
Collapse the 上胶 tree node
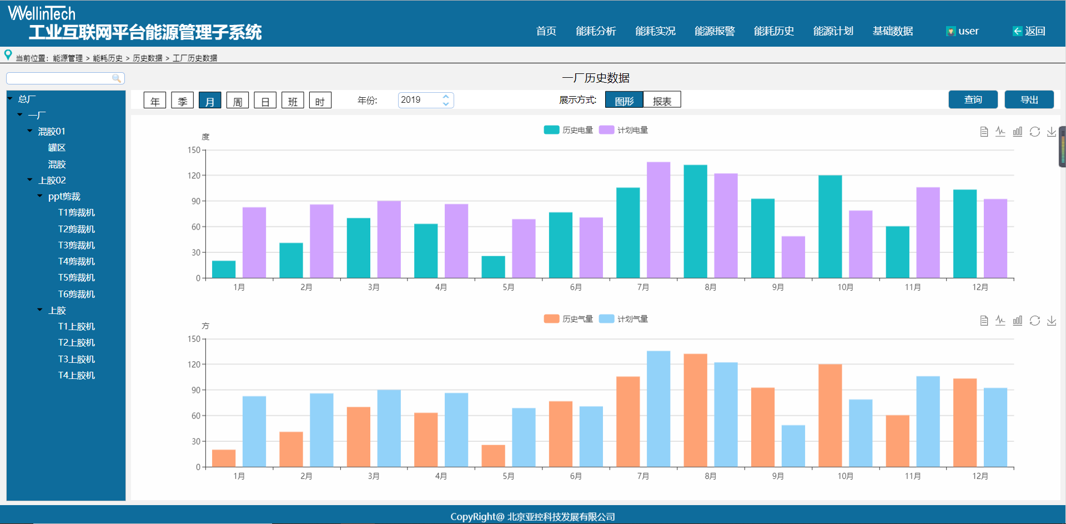(x=40, y=310)
